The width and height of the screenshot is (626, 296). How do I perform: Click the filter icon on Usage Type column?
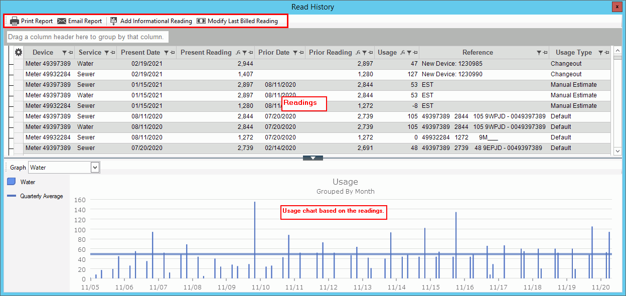pos(600,53)
